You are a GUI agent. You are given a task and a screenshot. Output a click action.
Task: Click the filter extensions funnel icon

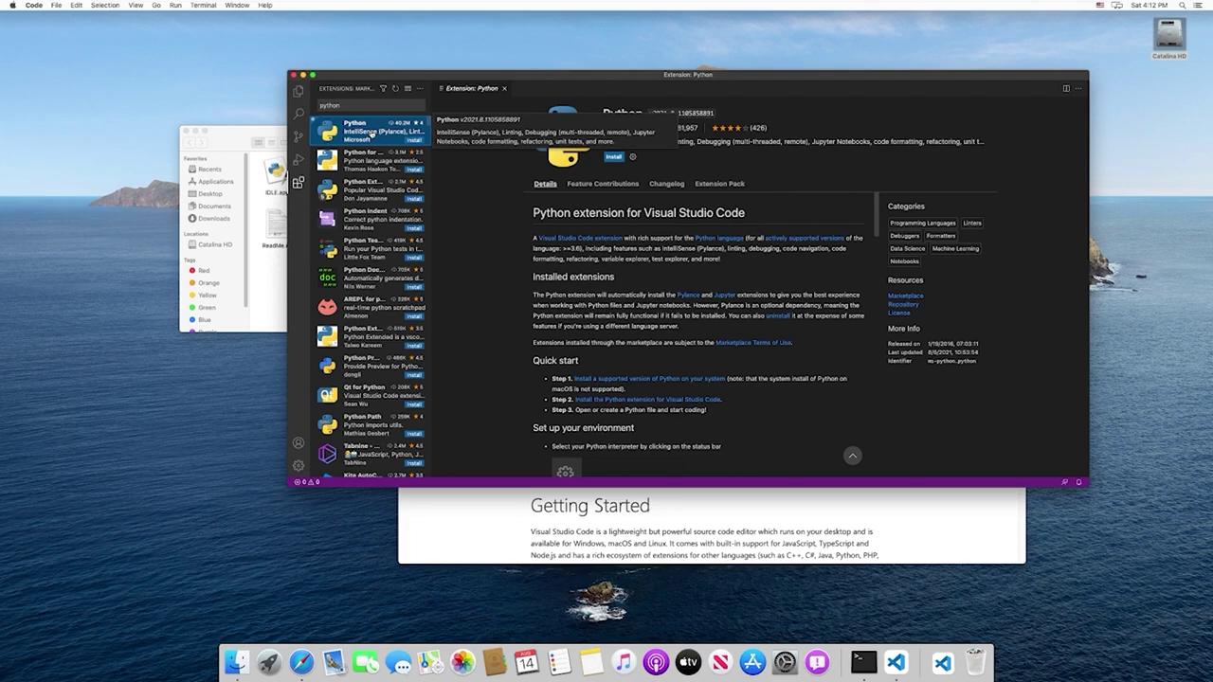383,89
